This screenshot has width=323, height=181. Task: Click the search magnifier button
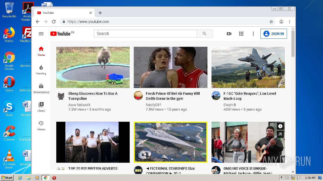[205, 34]
